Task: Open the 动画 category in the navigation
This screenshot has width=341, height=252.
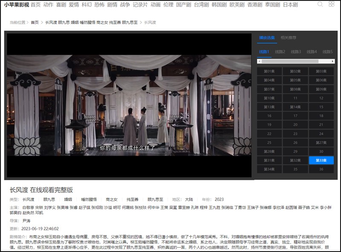Action: click(156, 5)
